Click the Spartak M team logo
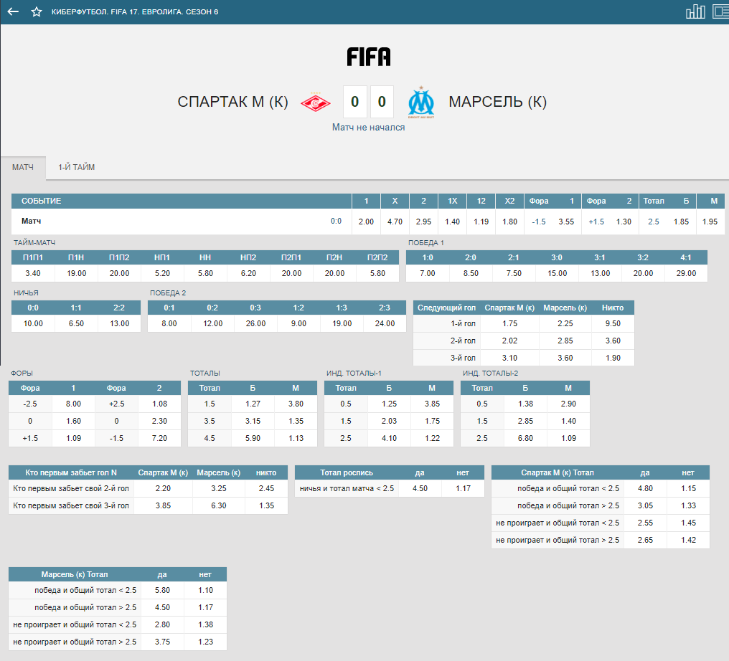This screenshot has width=729, height=661. point(315,102)
